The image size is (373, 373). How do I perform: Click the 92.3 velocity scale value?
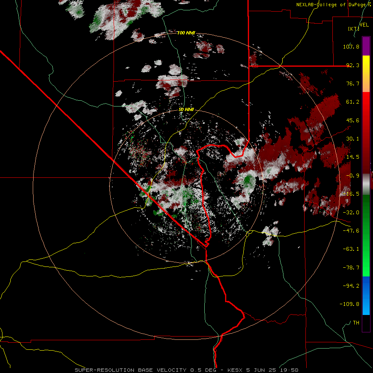pyautogui.click(x=353, y=65)
